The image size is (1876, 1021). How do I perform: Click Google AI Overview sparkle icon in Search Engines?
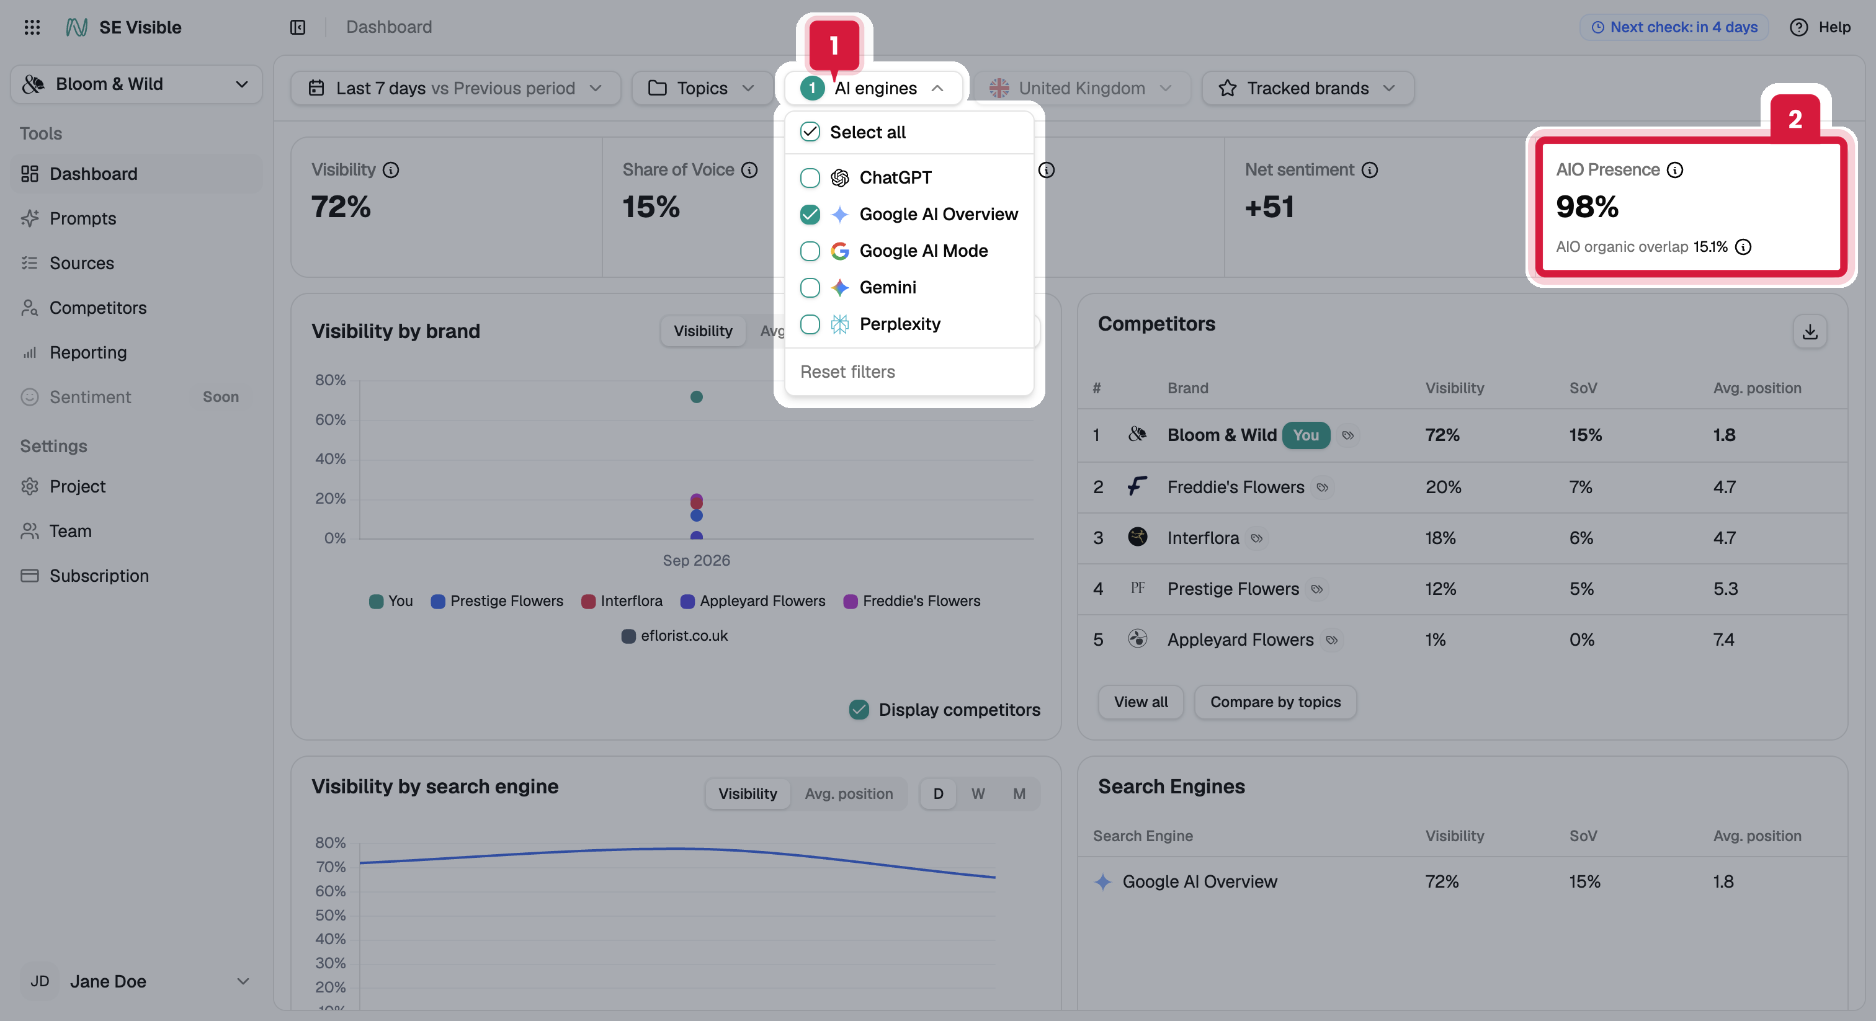click(1102, 882)
